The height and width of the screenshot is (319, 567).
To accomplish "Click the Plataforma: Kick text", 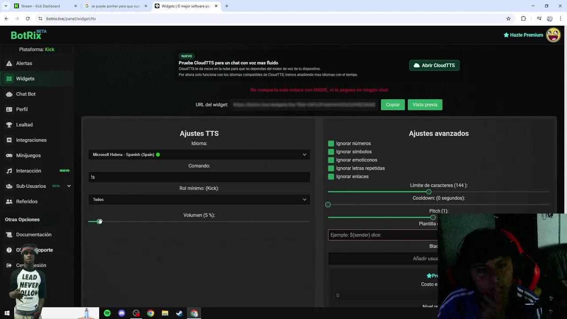I will click(36, 50).
